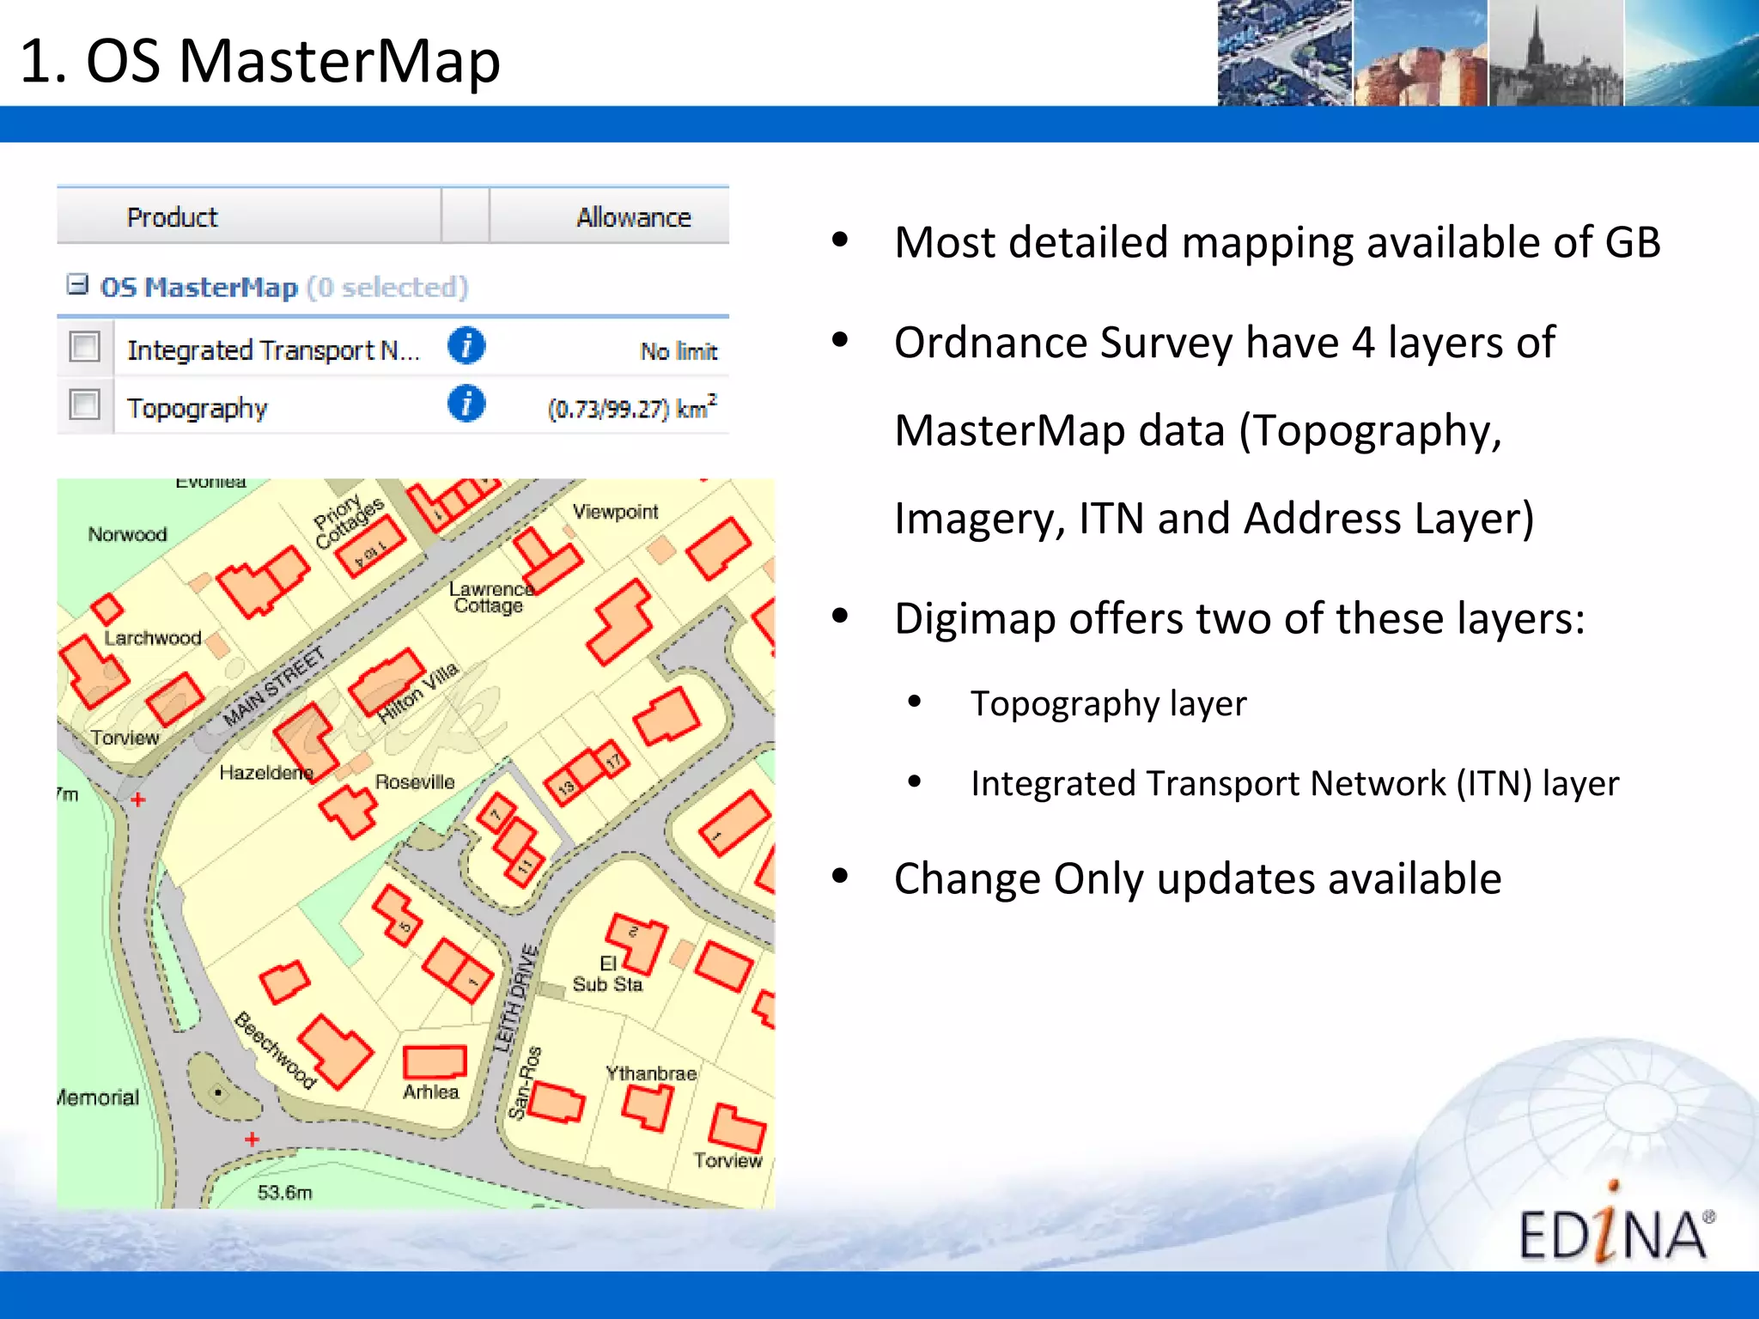Click the 'Topography layer' sub-bullet
Image resolution: width=1759 pixels, height=1319 pixels.
1108,704
